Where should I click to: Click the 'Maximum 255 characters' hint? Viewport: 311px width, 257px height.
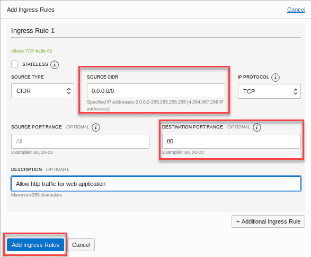[37, 195]
